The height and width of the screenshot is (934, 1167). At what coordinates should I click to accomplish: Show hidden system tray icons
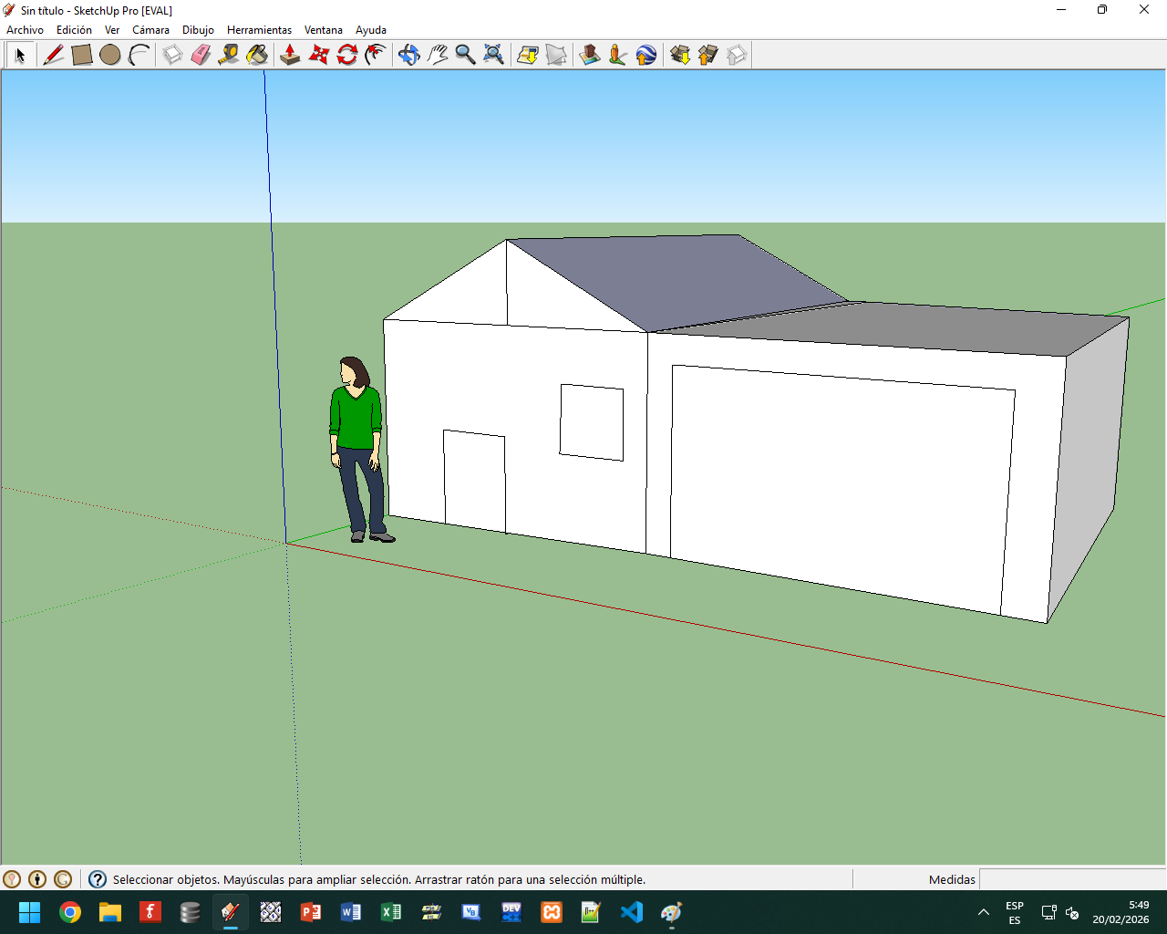pos(983,912)
